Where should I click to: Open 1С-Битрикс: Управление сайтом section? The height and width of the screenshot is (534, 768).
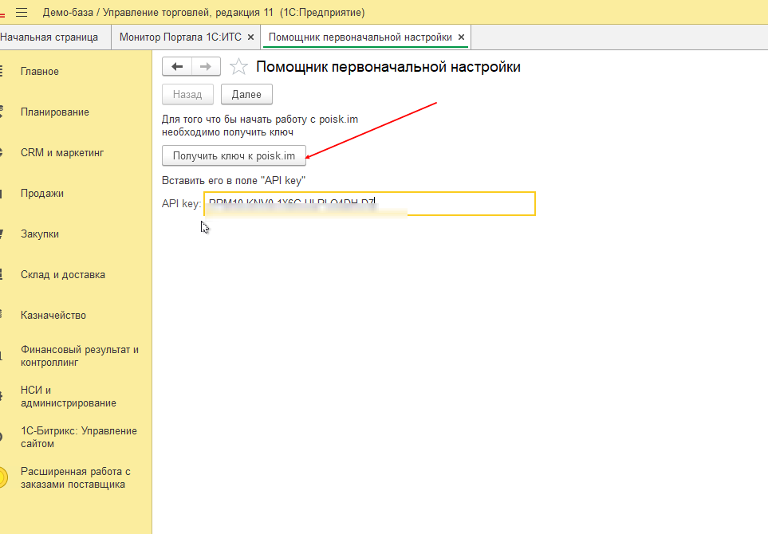pos(78,437)
